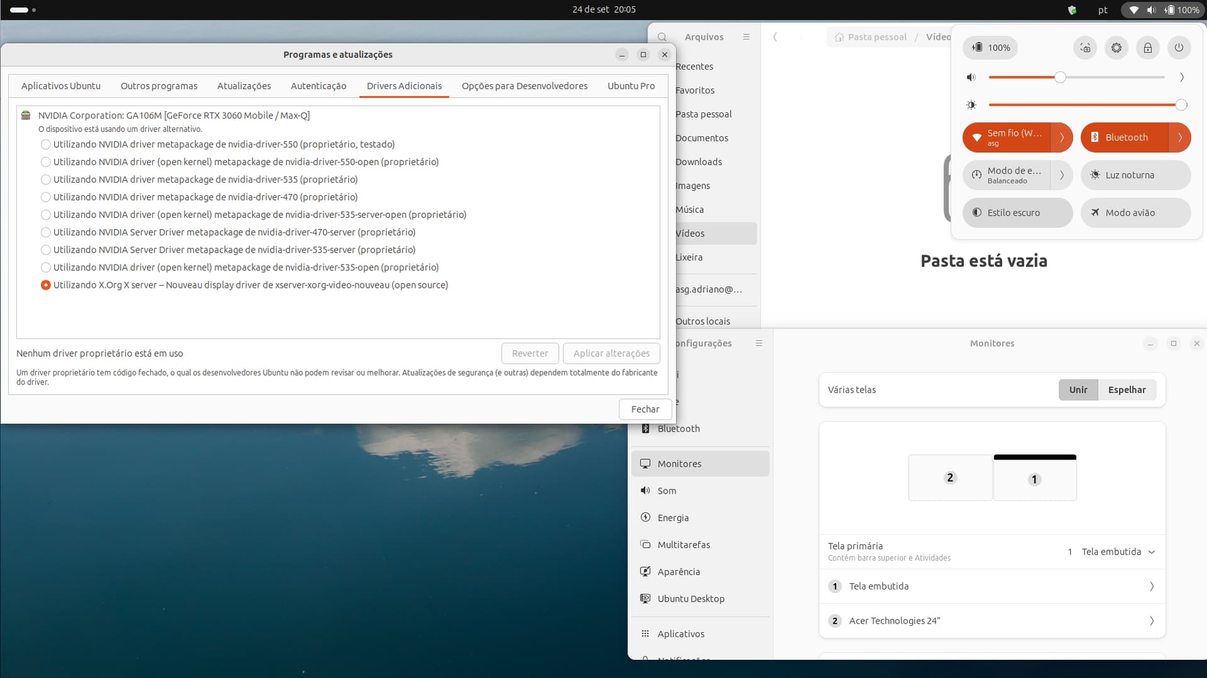This screenshot has height=678, width=1207.
Task: Switch to Aplicativos Ubuntu tab
Action: pos(61,86)
